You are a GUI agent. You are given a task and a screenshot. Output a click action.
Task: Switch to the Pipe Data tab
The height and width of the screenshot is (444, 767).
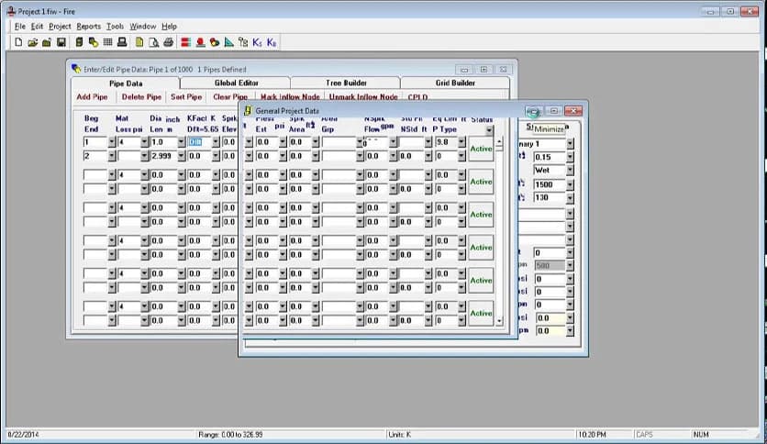[x=126, y=83]
